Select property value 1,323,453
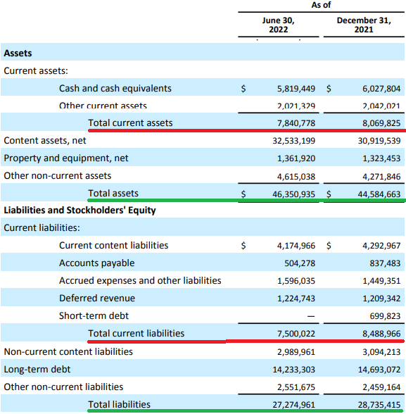This screenshot has height=414, width=406. coord(381,158)
